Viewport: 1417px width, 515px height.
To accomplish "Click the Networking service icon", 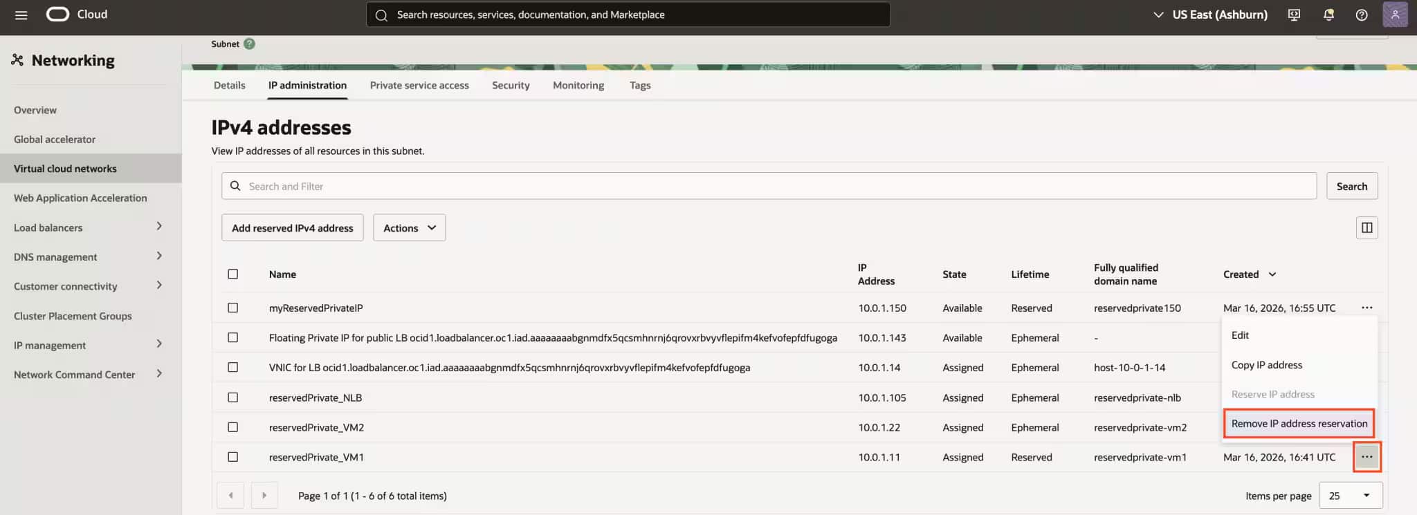I will [x=17, y=60].
